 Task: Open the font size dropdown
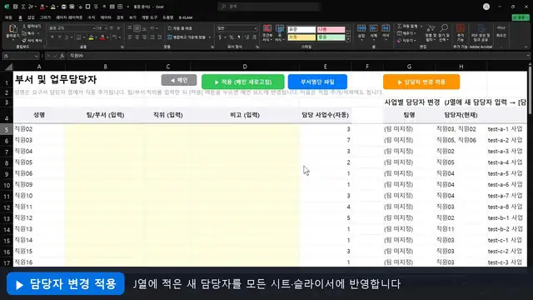coord(106,28)
